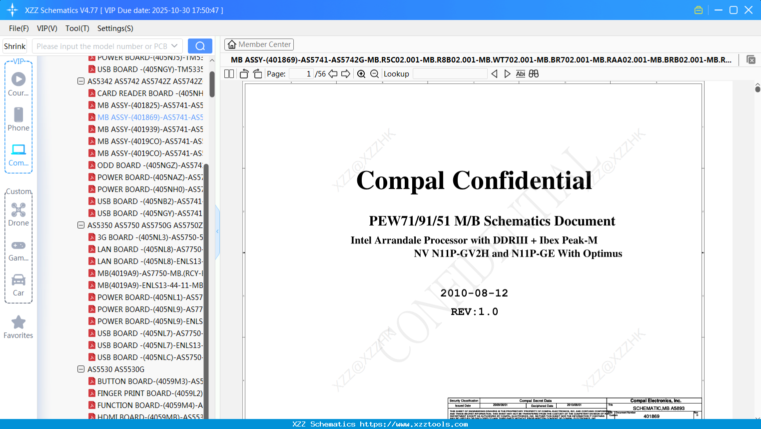Zoom in on the schematic
761x429 pixels.
[361, 74]
